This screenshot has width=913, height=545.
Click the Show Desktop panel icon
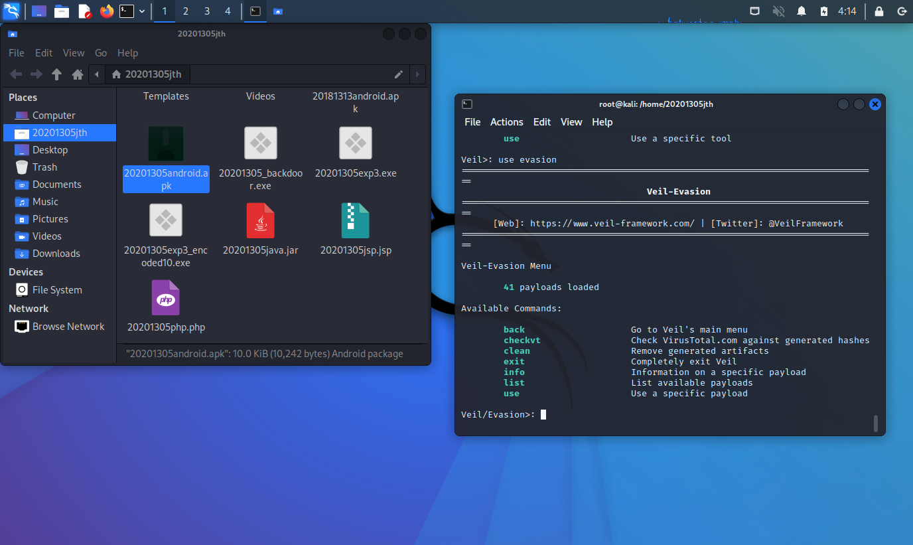coord(39,11)
